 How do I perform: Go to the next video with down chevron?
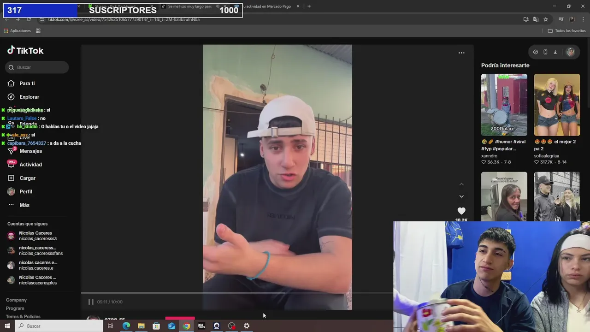(461, 196)
